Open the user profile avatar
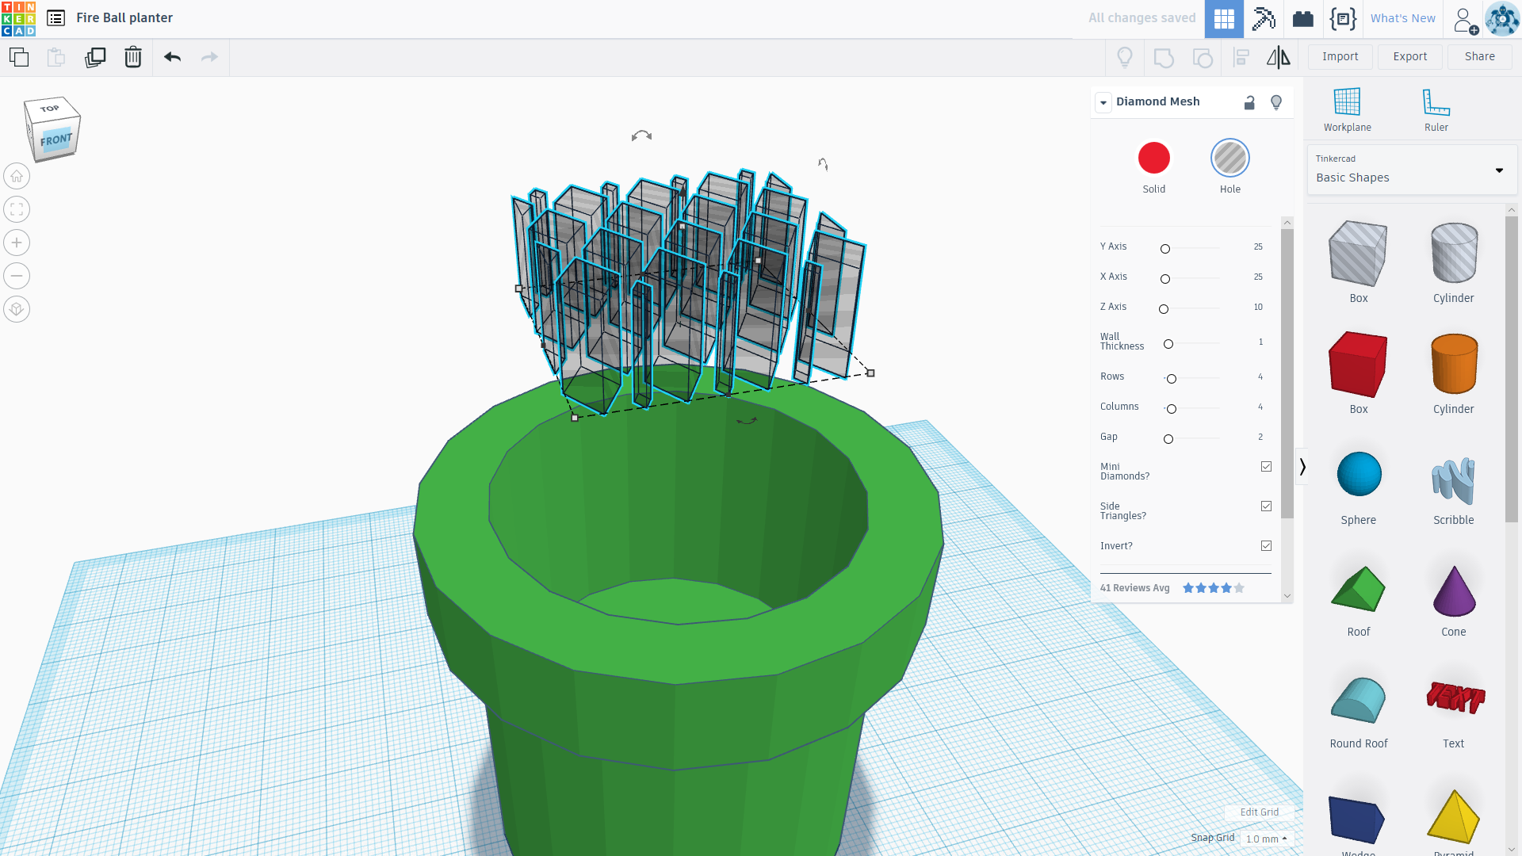The height and width of the screenshot is (856, 1522). pyautogui.click(x=1502, y=19)
